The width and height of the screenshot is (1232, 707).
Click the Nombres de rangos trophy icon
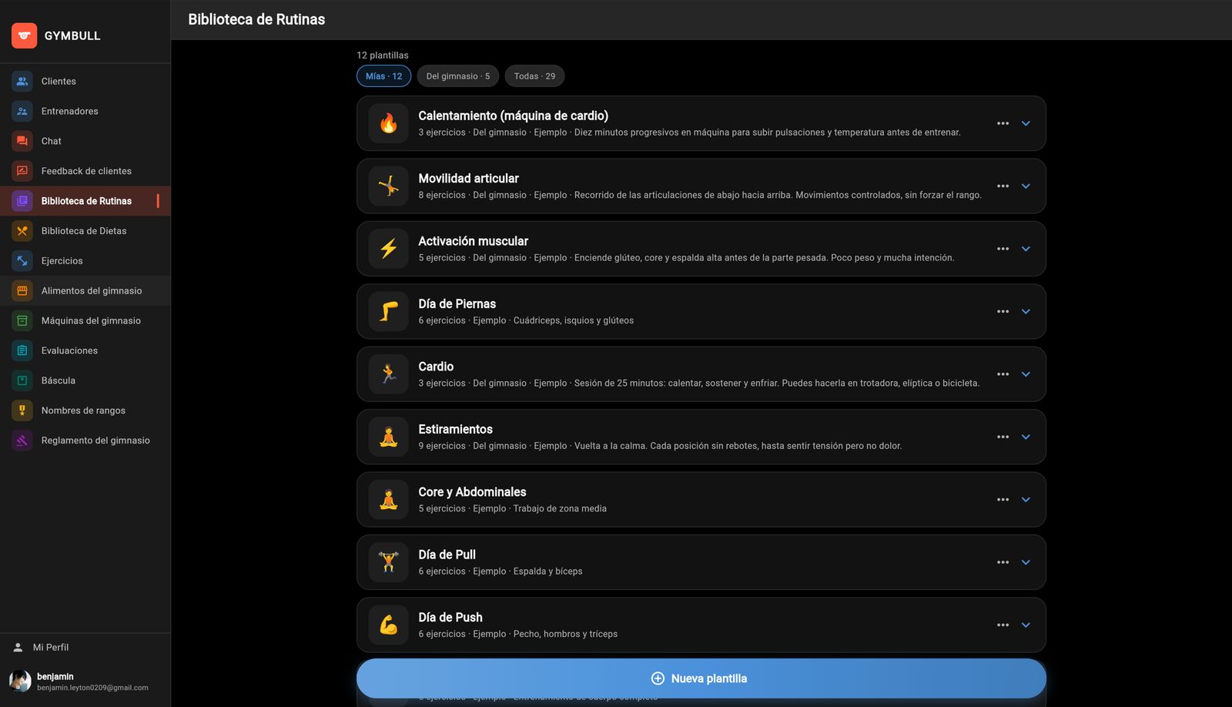pyautogui.click(x=22, y=410)
